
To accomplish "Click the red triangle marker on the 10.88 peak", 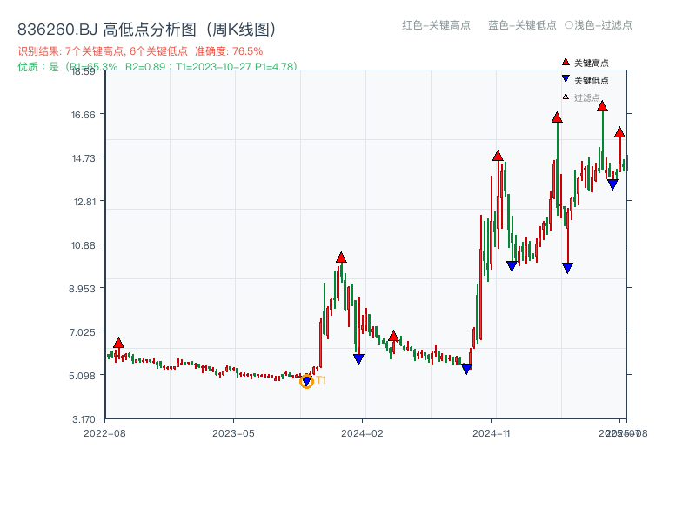I will click(340, 258).
